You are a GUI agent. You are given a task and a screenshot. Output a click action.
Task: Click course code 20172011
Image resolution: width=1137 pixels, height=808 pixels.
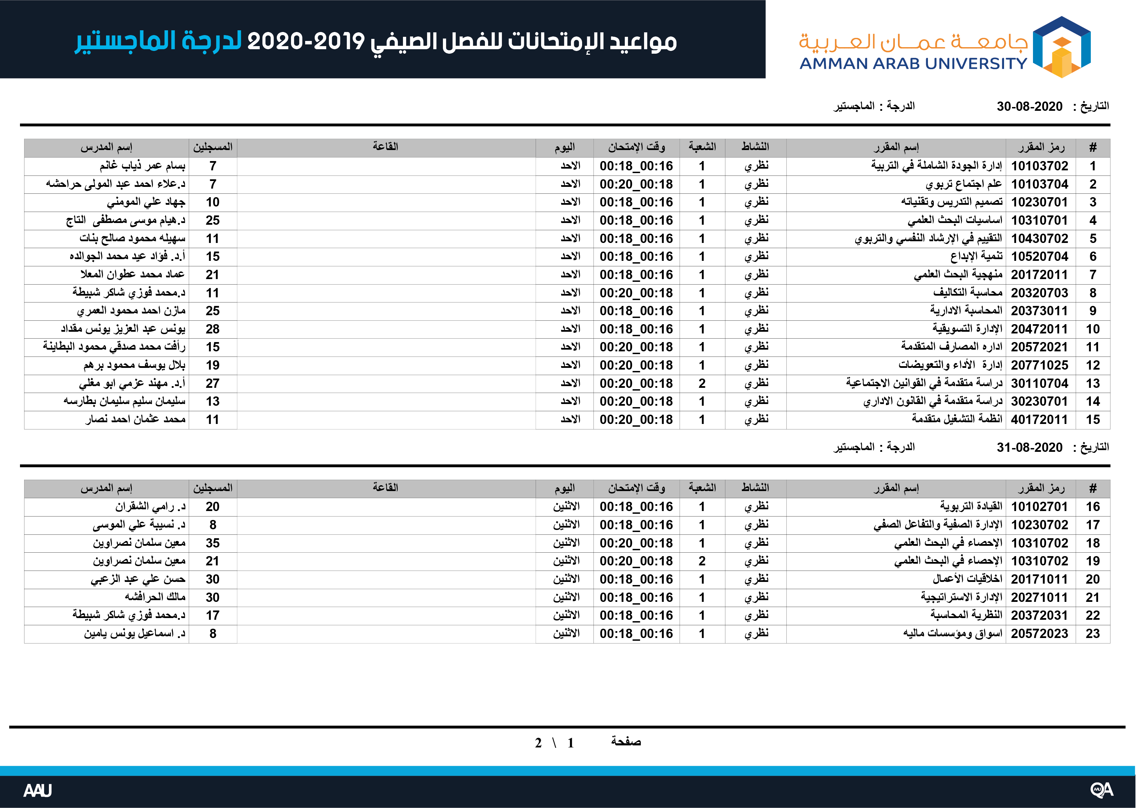coord(1040,275)
